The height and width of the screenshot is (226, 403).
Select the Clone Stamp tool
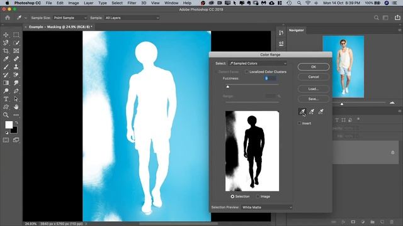[x=16, y=67]
